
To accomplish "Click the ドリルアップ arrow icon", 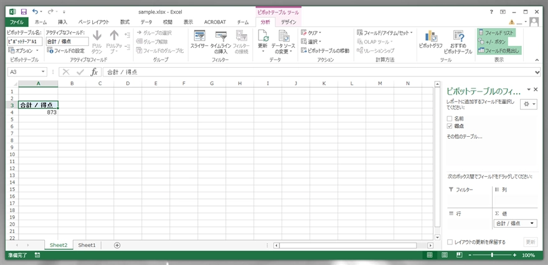I will tap(115, 35).
